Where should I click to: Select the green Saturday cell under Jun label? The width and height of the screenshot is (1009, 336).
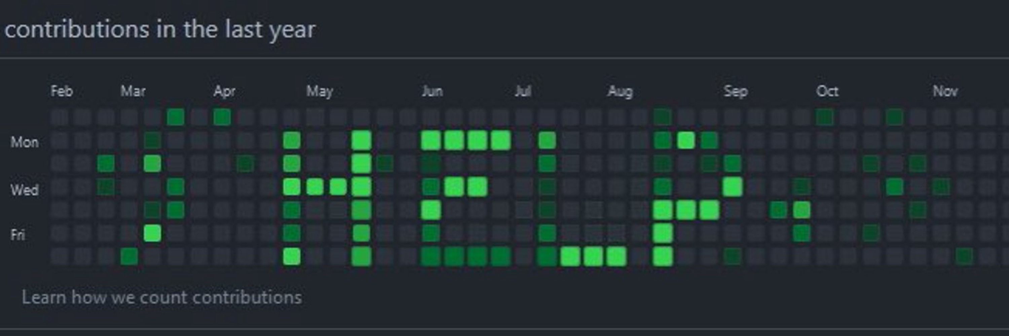click(431, 257)
